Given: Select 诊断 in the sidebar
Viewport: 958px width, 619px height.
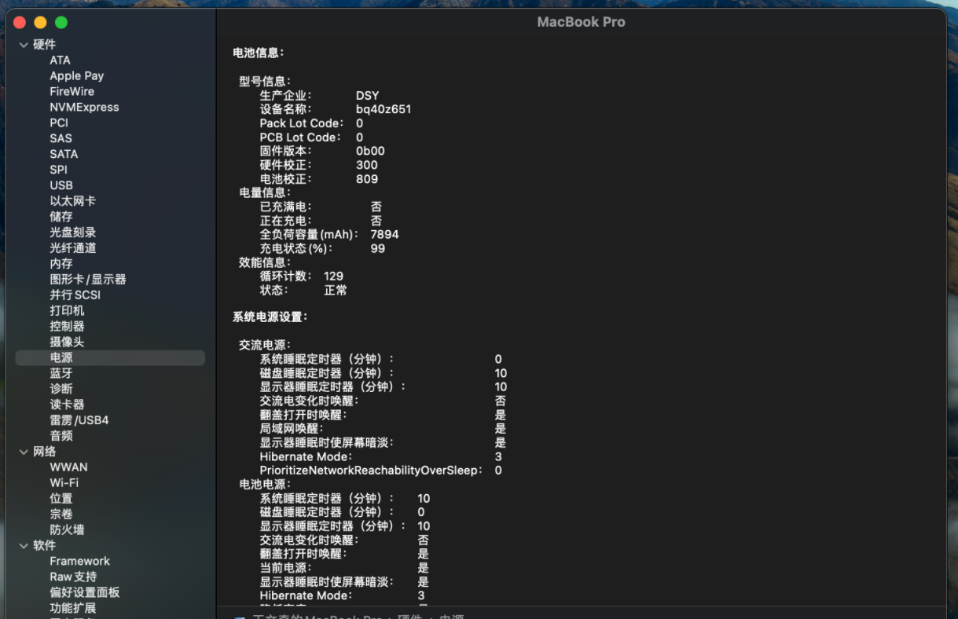Looking at the screenshot, I should [x=61, y=389].
